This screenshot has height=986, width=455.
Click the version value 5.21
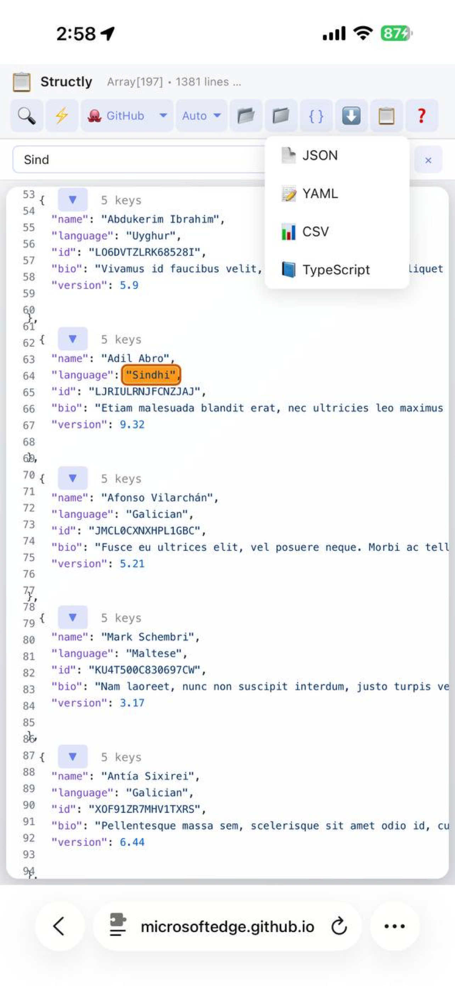click(132, 563)
